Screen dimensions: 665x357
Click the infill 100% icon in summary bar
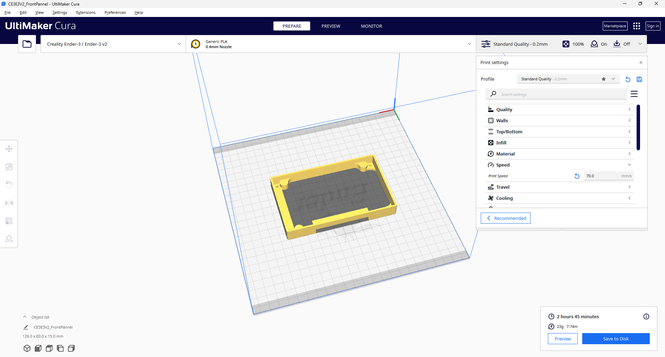[566, 44]
